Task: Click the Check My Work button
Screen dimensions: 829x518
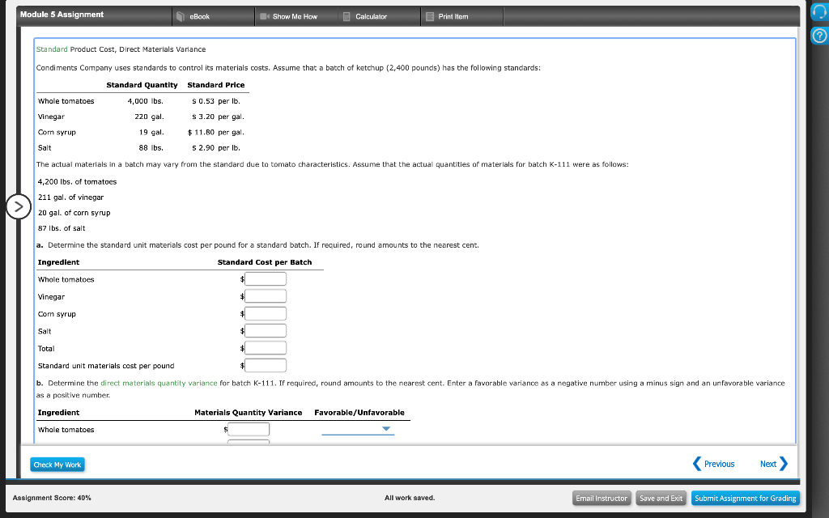Action: [57, 465]
